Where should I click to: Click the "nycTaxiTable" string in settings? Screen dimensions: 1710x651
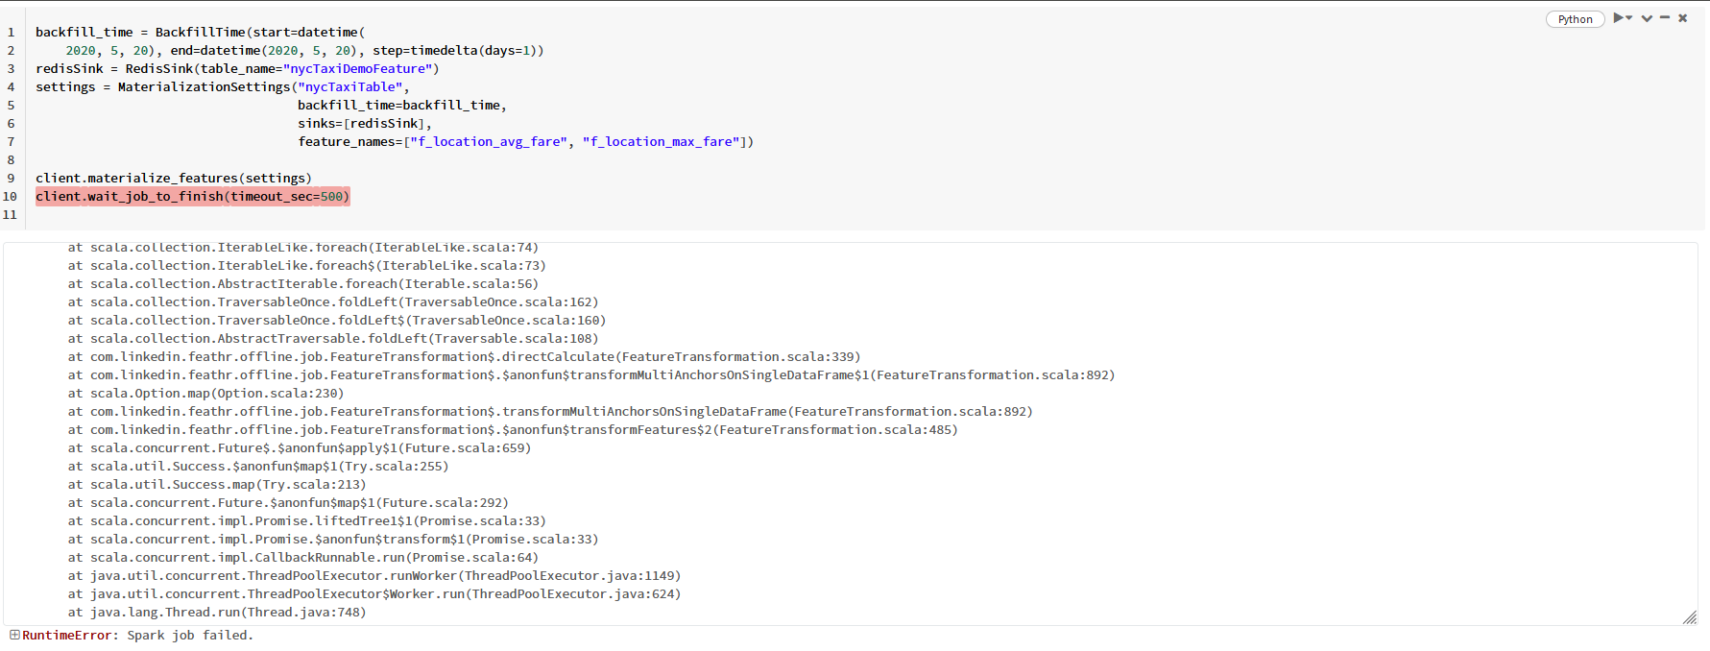[x=349, y=87]
